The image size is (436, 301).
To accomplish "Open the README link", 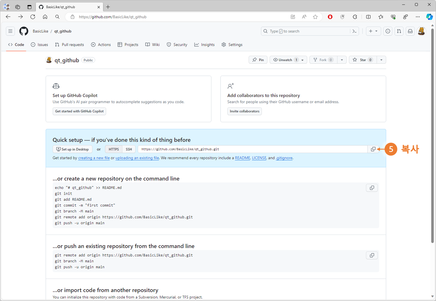I will [243, 158].
